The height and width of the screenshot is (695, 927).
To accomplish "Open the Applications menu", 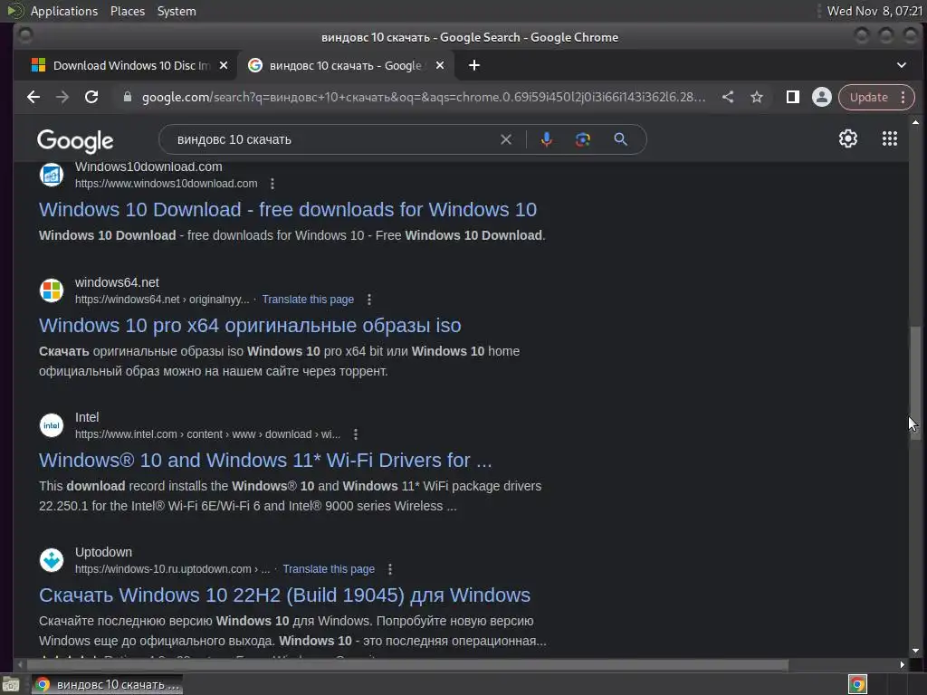I will click(x=64, y=11).
